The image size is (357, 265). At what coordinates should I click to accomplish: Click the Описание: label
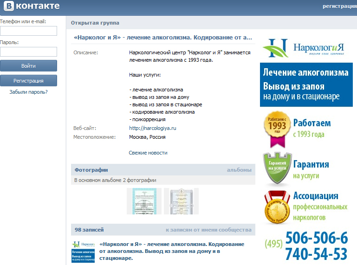[85, 52]
